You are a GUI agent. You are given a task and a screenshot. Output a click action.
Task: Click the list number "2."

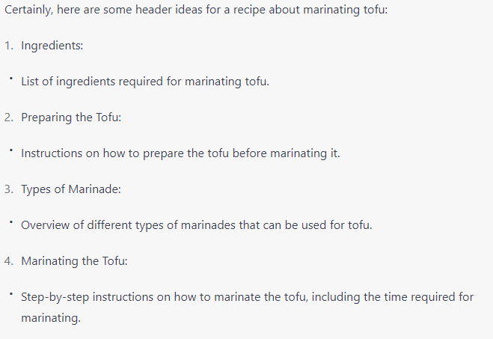pyautogui.click(x=9, y=117)
